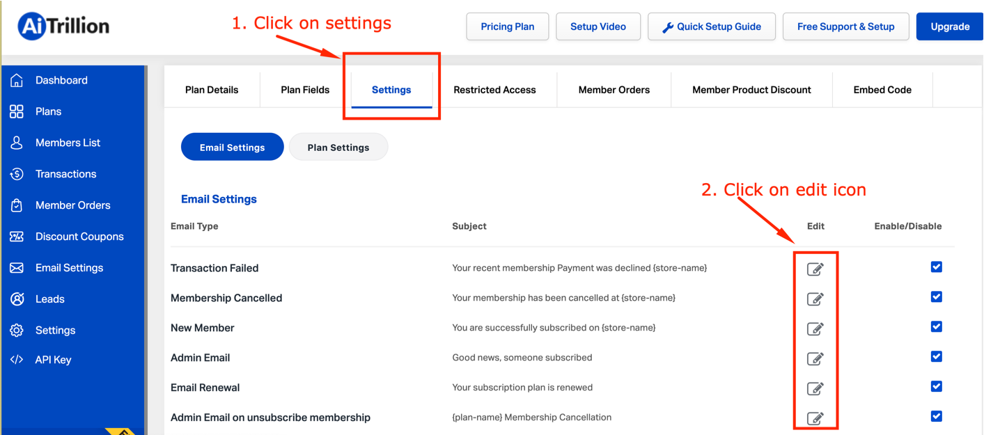Edit the New Member email
The width and height of the screenshot is (984, 435).
click(x=815, y=329)
